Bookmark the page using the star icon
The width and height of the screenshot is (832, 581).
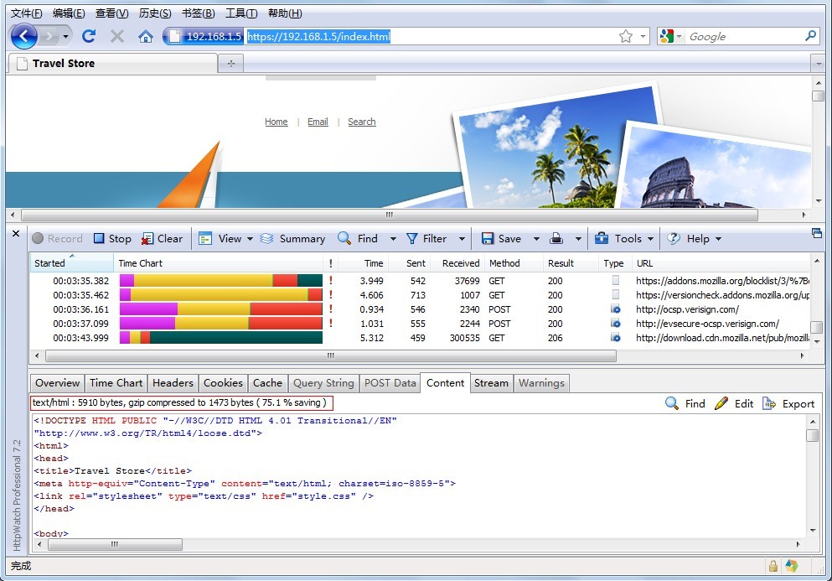[x=625, y=36]
